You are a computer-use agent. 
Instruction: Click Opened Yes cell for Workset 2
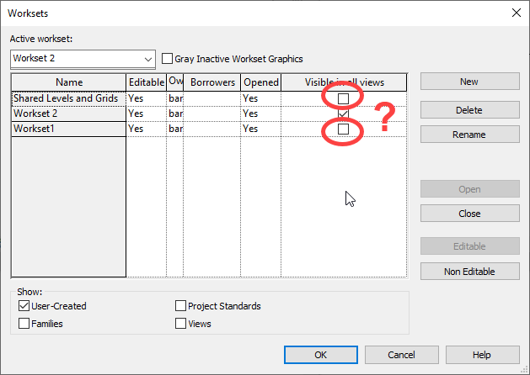[x=260, y=114]
